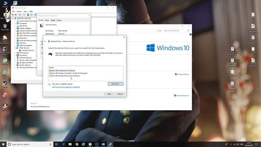
Task: Open the File menu in Device Manager
Action: click(x=13, y=11)
